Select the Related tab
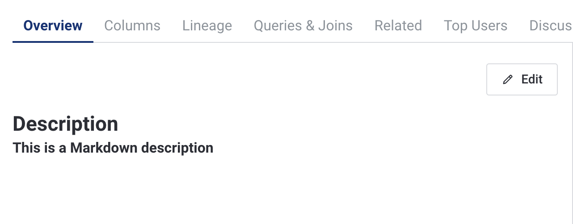 [x=398, y=26]
